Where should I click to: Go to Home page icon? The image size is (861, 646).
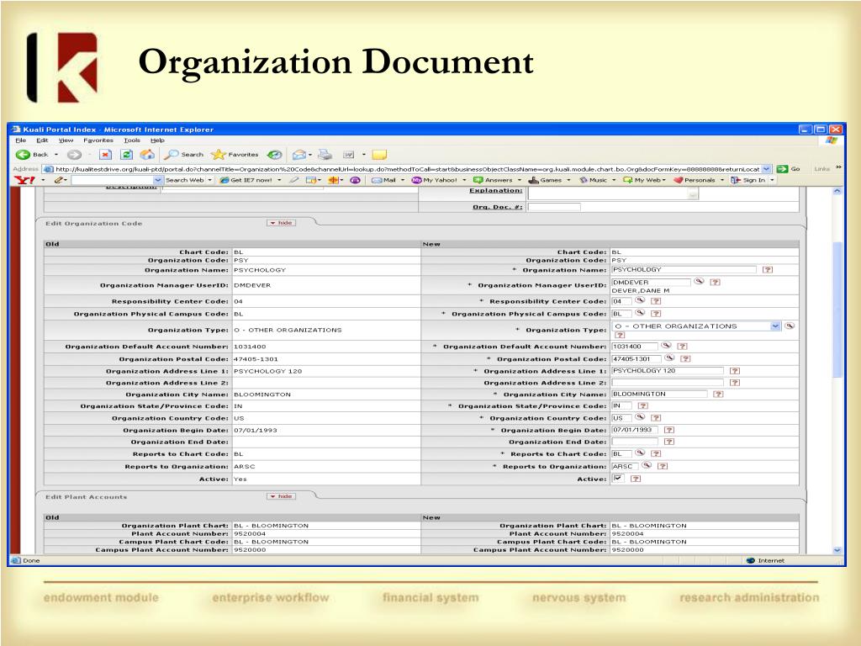coord(147,155)
